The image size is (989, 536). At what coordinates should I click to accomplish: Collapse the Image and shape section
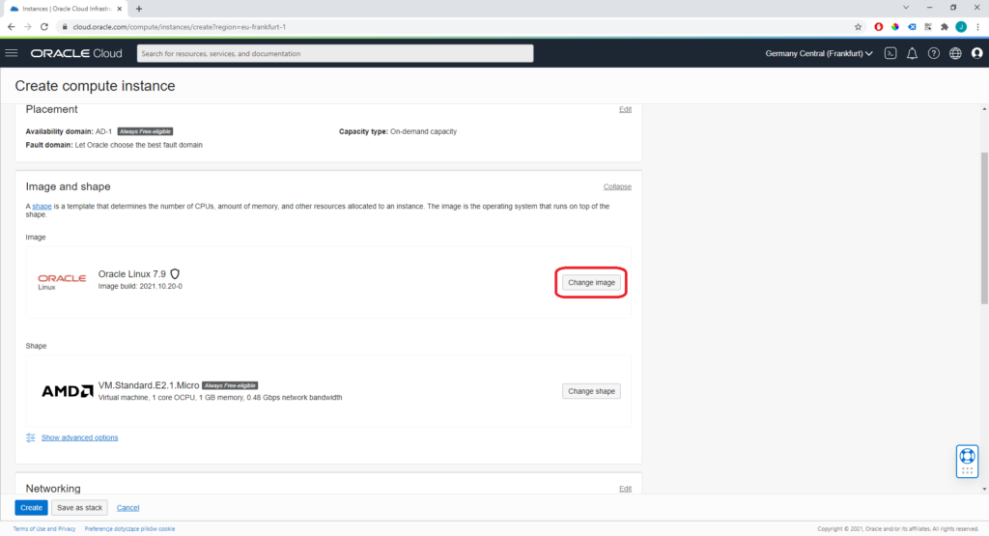click(x=617, y=186)
